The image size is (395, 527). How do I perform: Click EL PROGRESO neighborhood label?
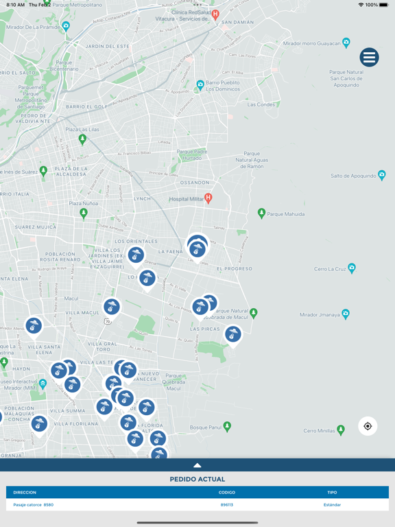(235, 268)
